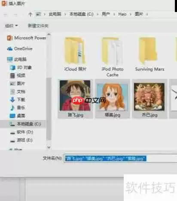Click the navigation pane scroll down arrow
Viewport: 177px width, 201px height.
coord(49,147)
